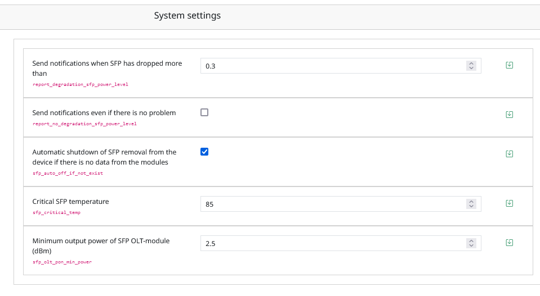Increase the SFP dropped power threshold value

click(x=471, y=63)
